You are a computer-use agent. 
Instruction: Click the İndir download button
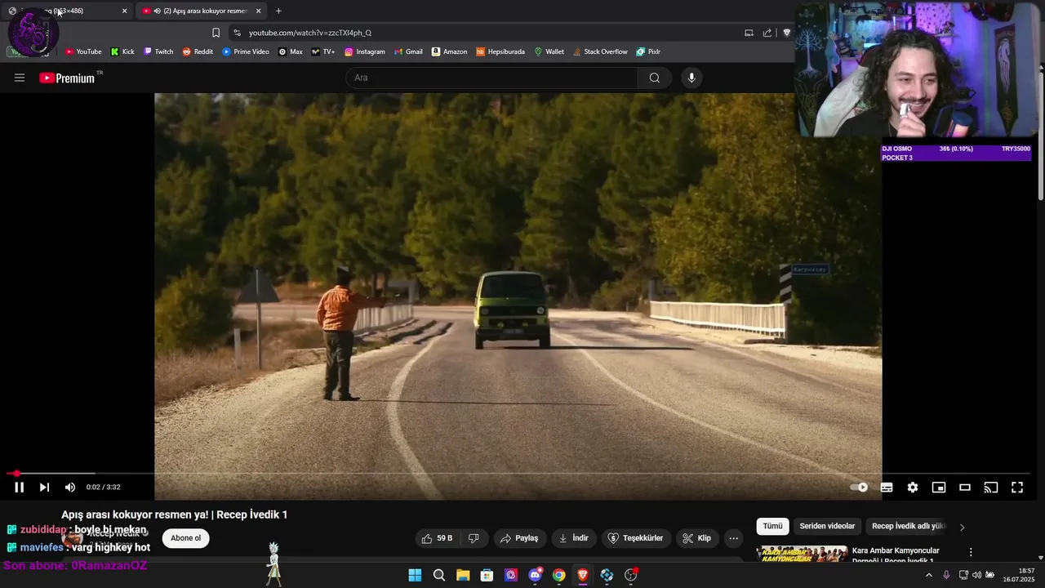coord(573,538)
